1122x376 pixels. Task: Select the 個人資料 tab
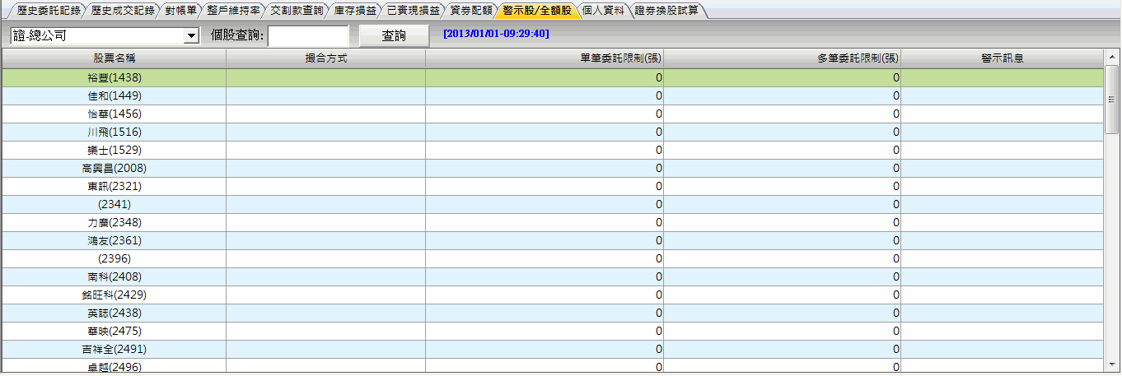click(602, 11)
